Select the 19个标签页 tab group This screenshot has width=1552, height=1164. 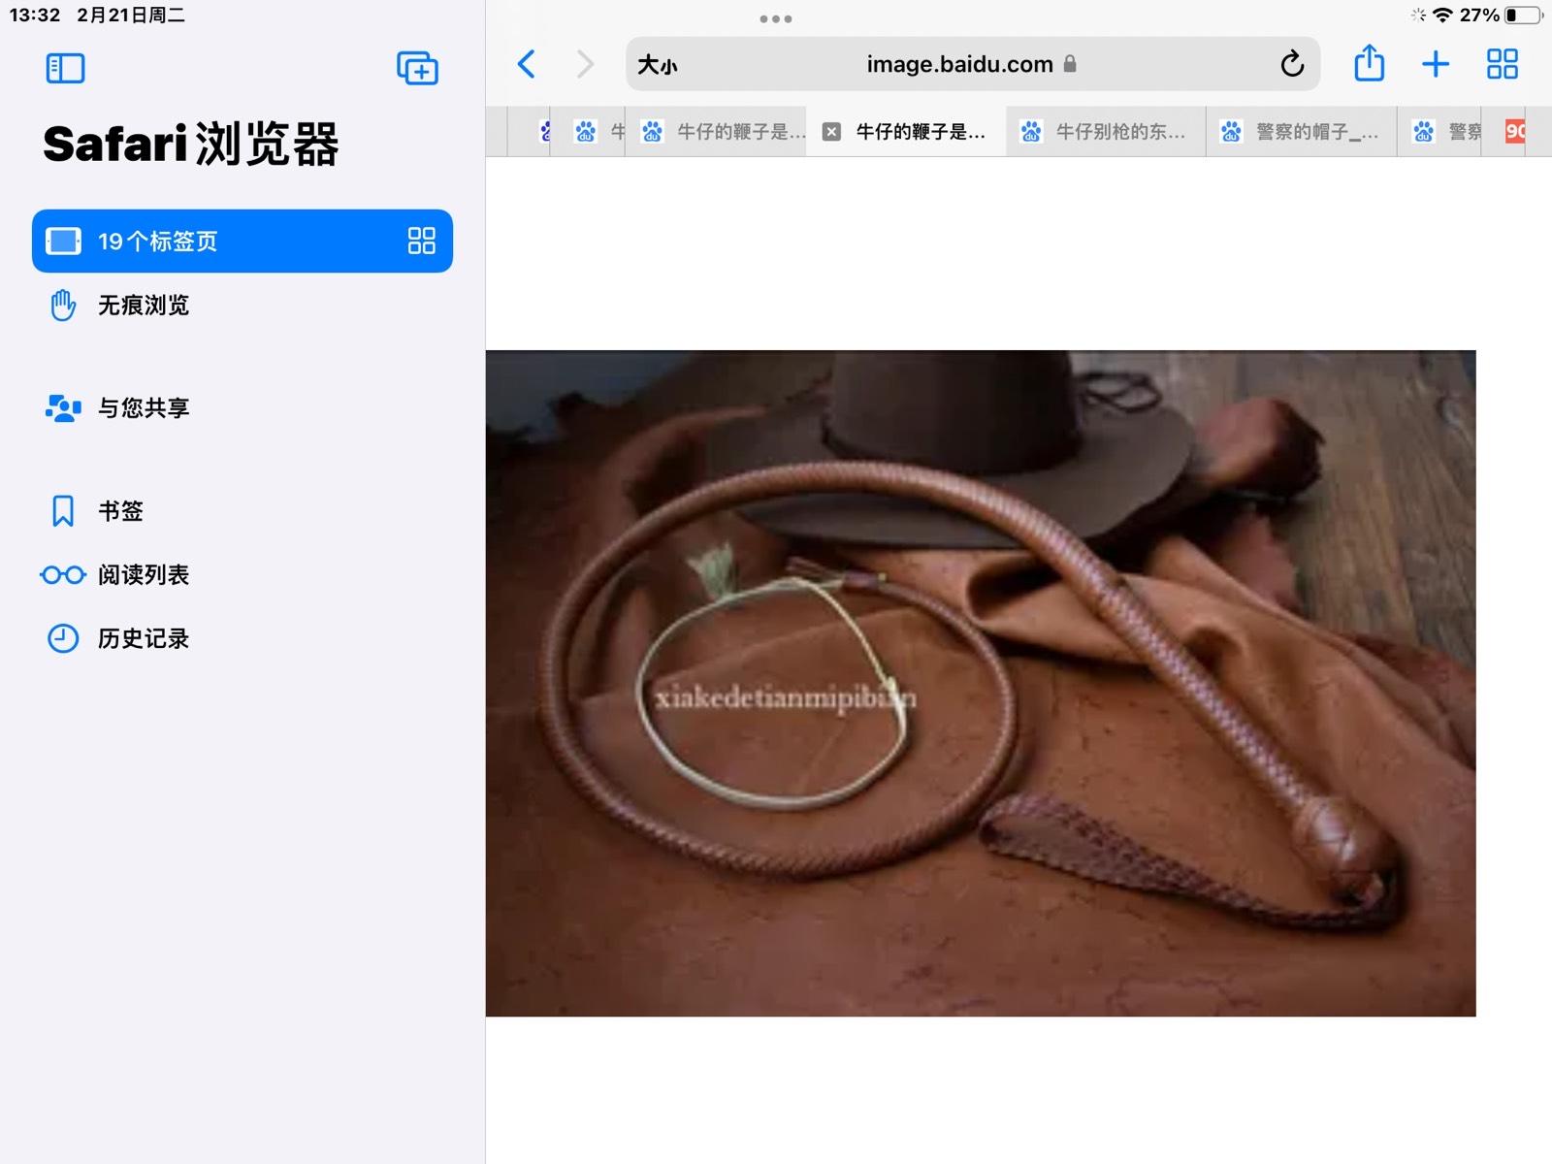242,241
